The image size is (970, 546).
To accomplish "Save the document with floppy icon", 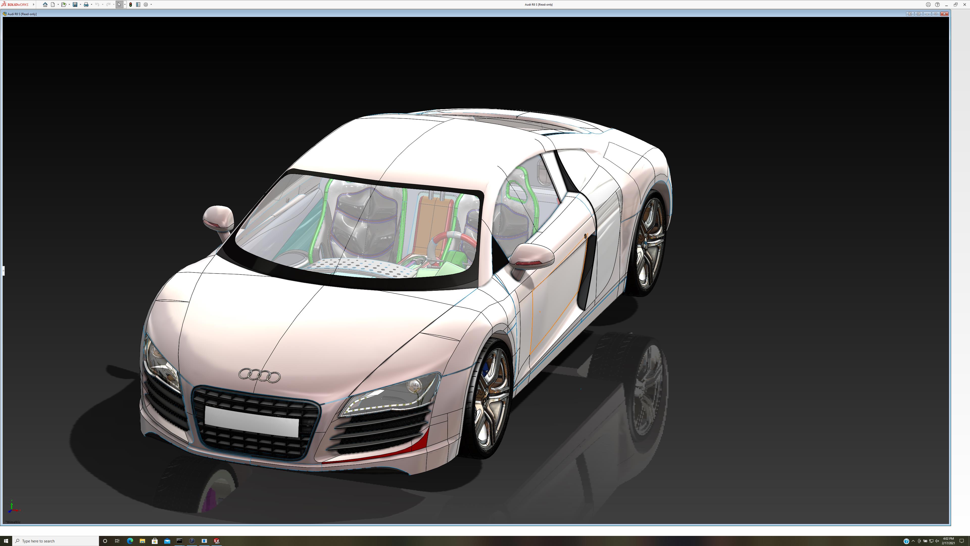I will point(75,5).
